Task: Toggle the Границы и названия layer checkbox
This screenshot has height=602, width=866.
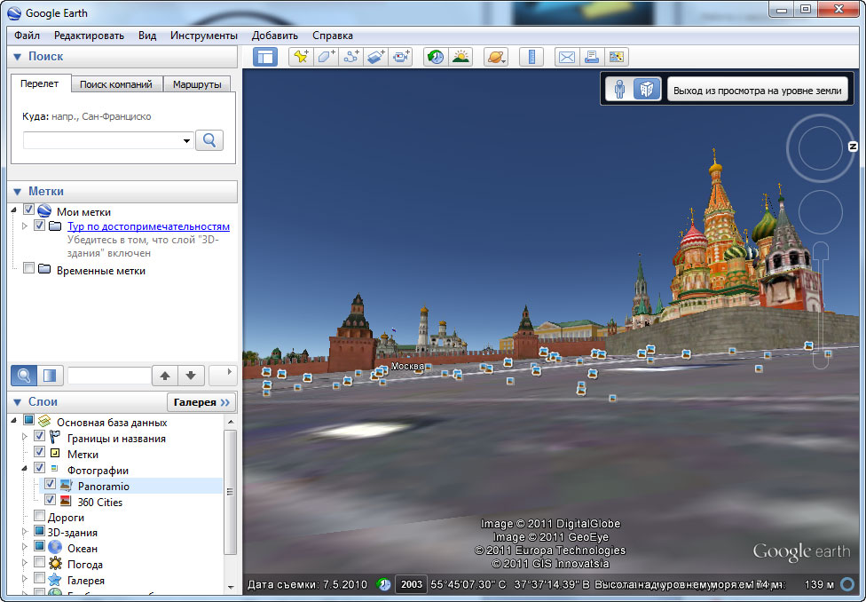Action: (x=39, y=436)
